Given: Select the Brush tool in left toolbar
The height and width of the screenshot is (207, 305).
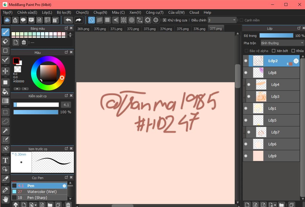Looking at the screenshot, I should (5, 32).
